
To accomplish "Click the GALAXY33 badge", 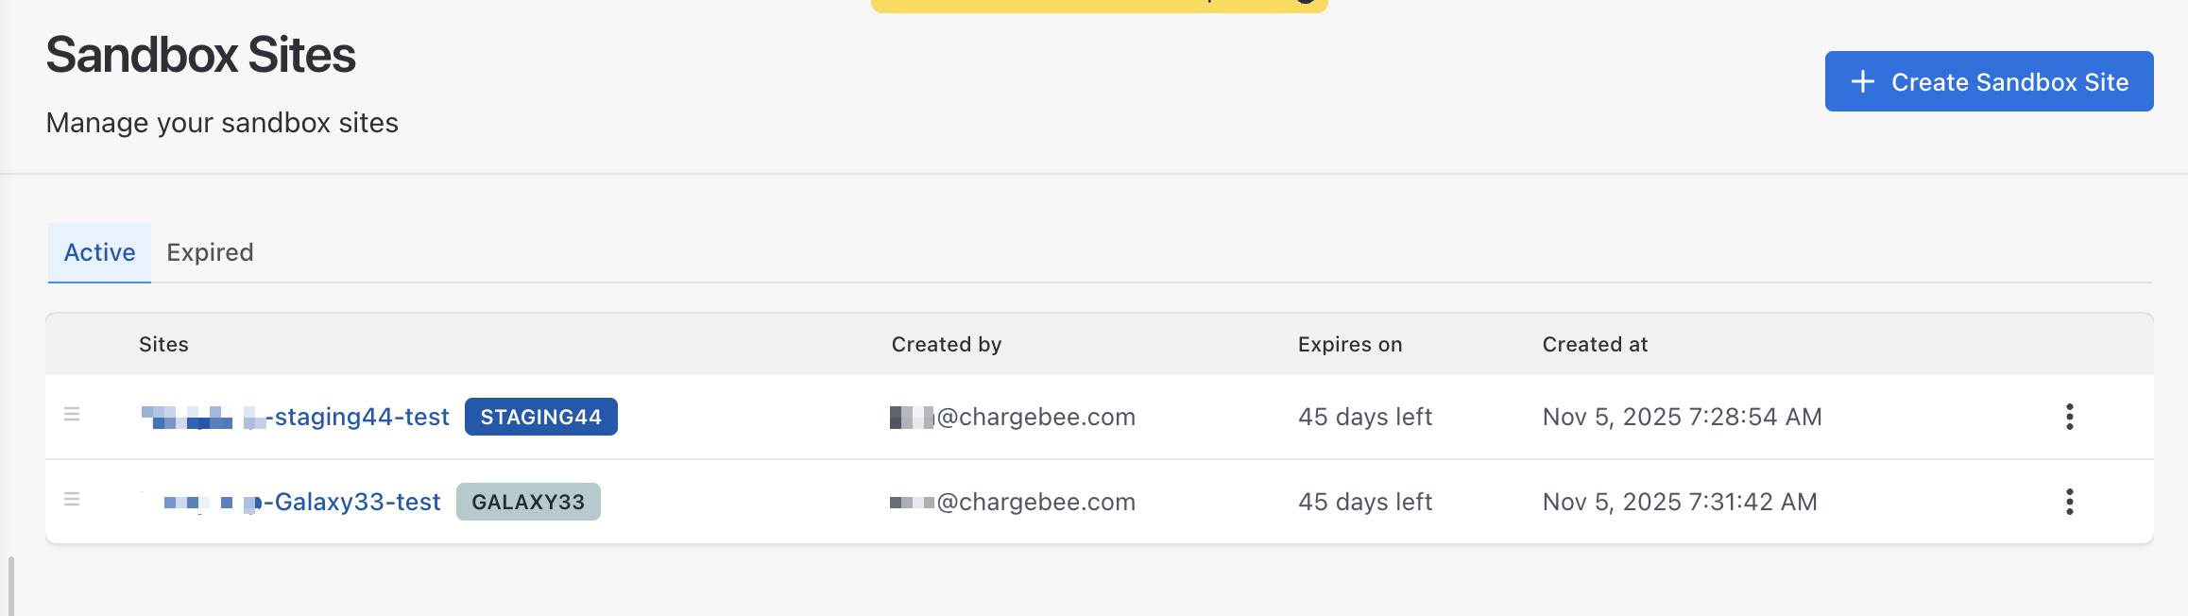I will pos(528,502).
